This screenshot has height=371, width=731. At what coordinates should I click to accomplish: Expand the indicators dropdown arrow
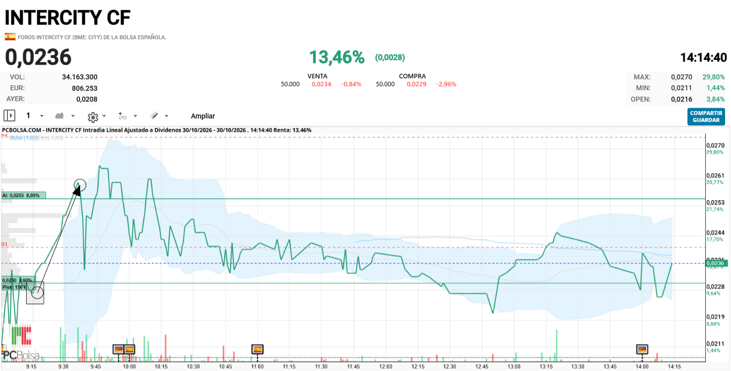(135, 116)
